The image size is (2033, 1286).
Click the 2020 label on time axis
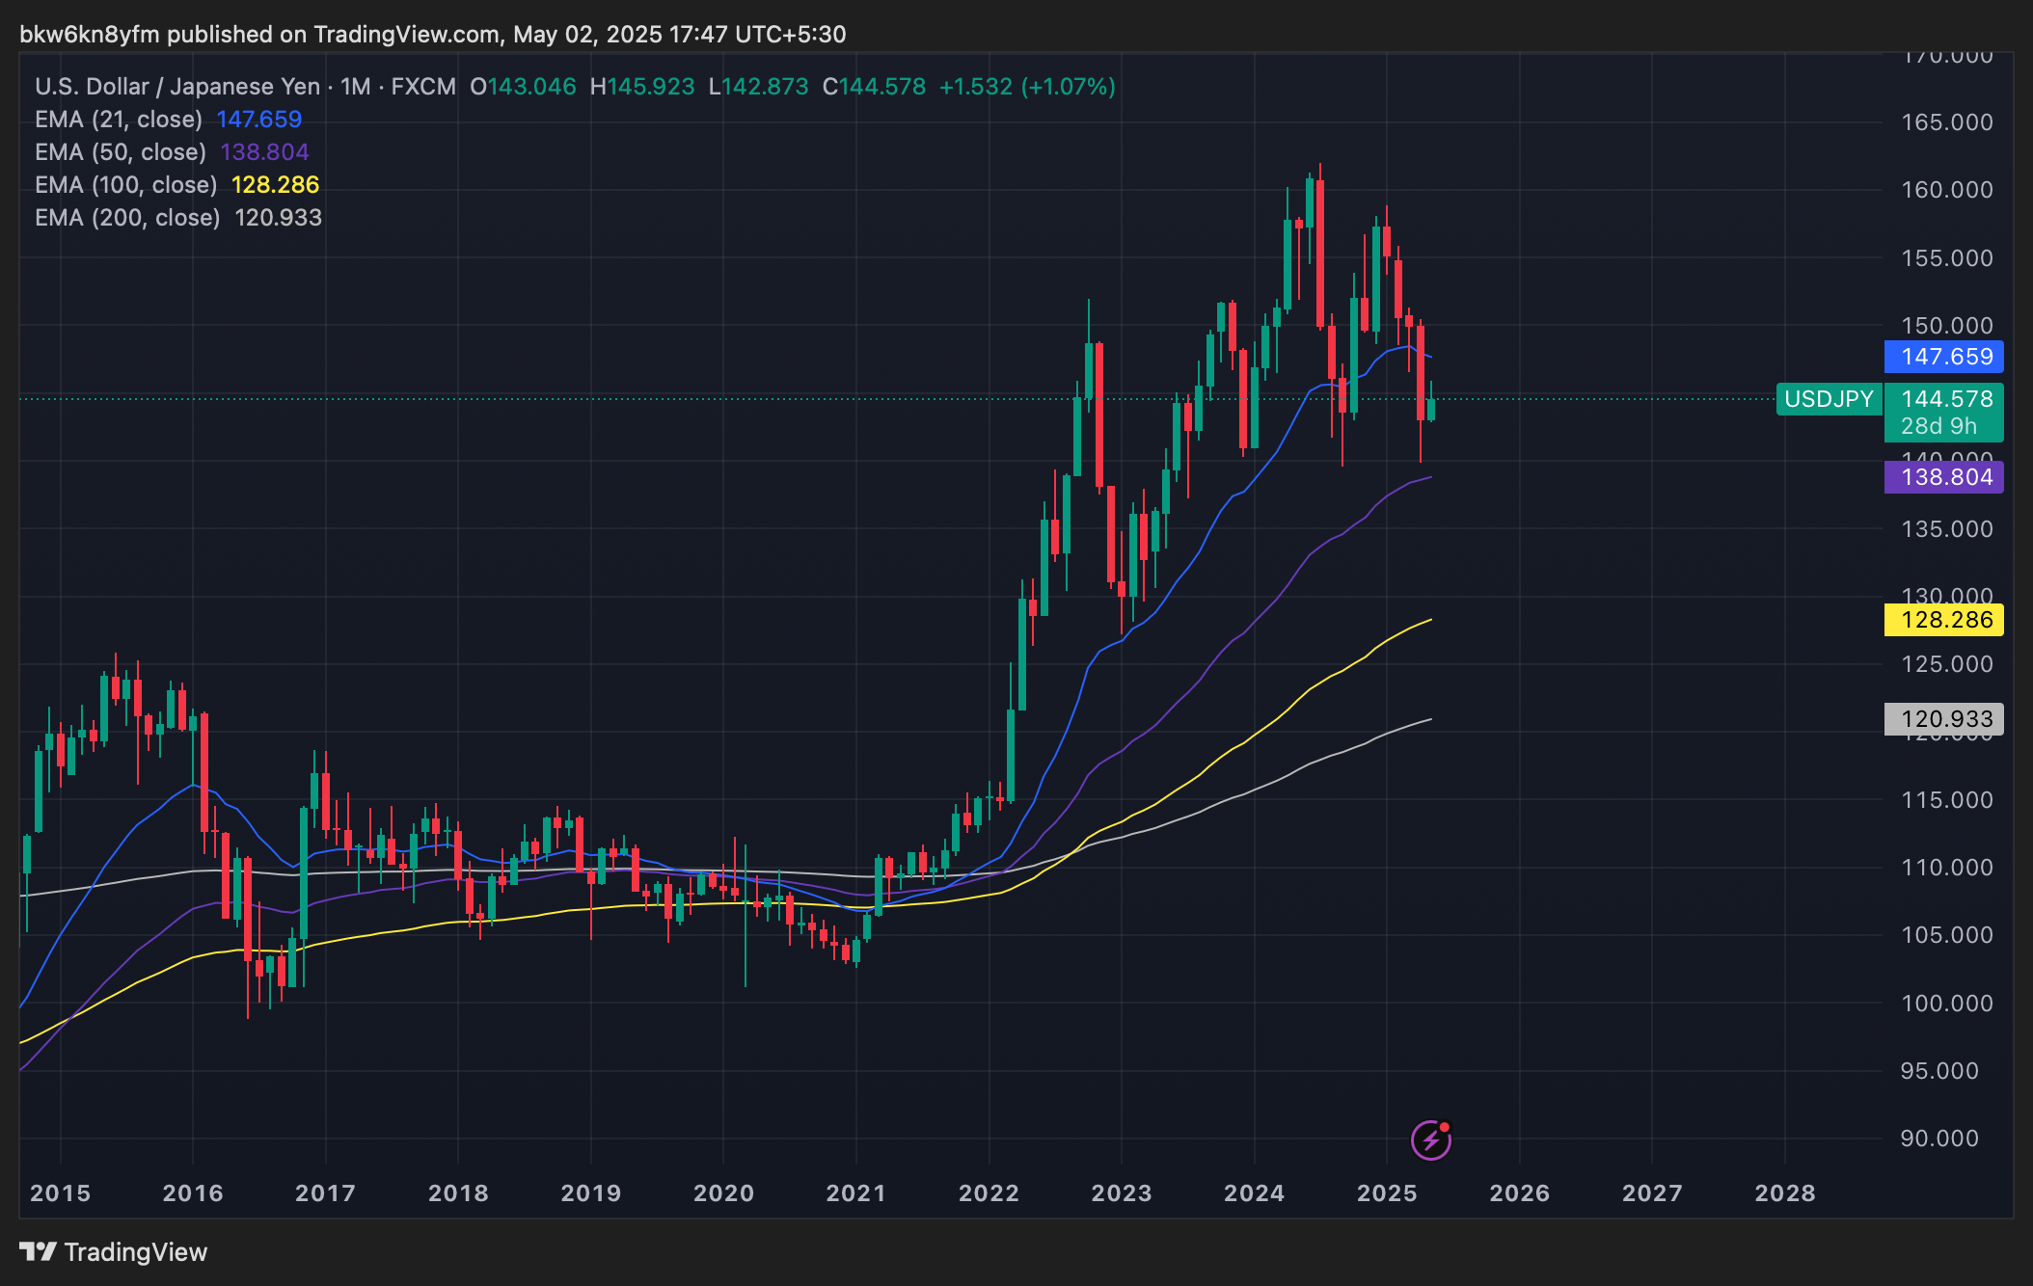[723, 1193]
